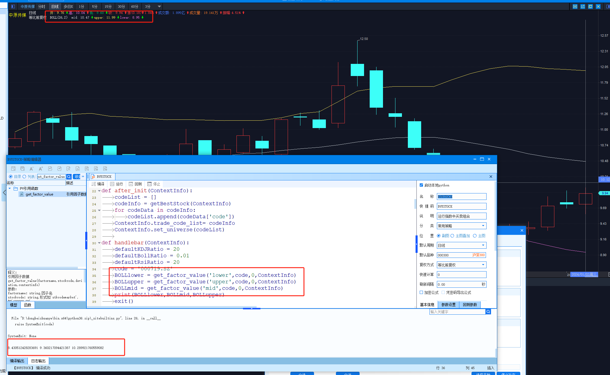This screenshot has width=610, height=375.
Task: Select the 15分 period button
Action: 108,7
